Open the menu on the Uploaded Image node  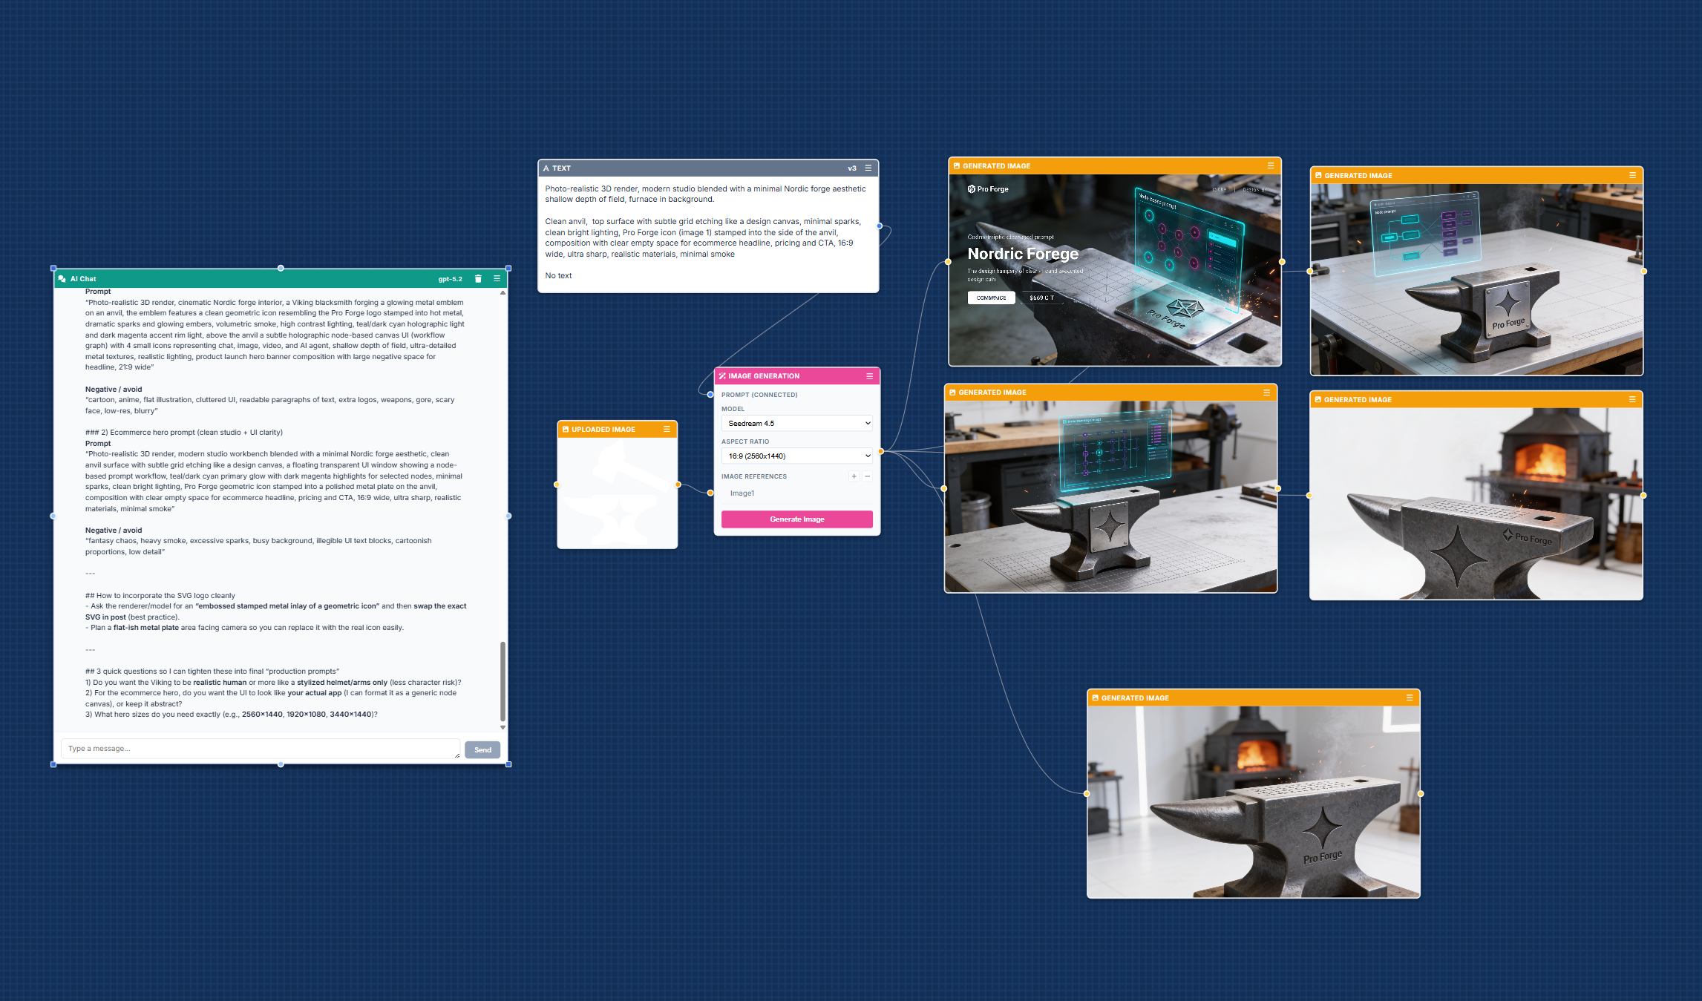[666, 429]
